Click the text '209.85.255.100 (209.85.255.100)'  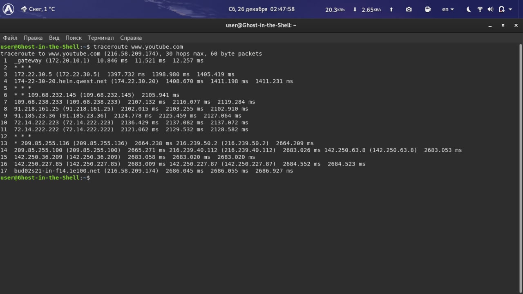67,150
